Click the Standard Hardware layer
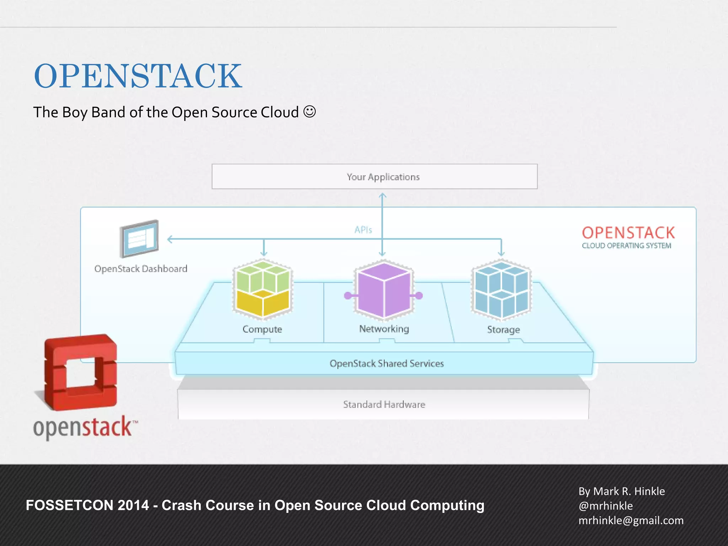Screen dimensions: 728x546 point(384,405)
